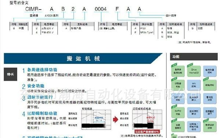This screenshot has width=220, height=138.
Task: Click the A1000系列 label
Action: click(x=51, y=15)
